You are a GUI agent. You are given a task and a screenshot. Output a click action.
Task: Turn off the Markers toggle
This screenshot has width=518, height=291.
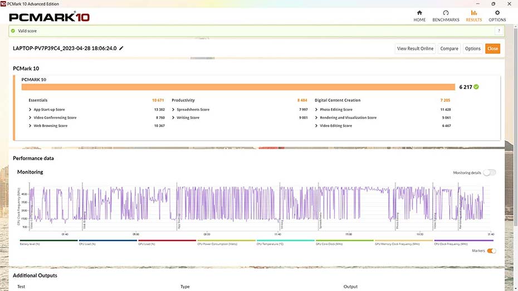click(491, 251)
